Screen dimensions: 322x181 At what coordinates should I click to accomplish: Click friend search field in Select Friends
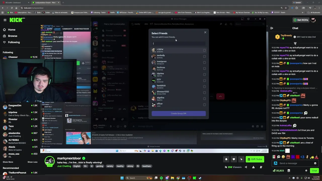click(x=179, y=43)
